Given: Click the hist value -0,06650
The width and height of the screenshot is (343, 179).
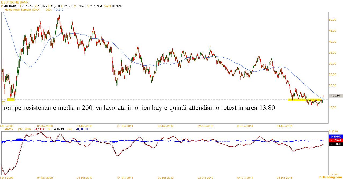Looking at the screenshot, I should pos(82,129).
